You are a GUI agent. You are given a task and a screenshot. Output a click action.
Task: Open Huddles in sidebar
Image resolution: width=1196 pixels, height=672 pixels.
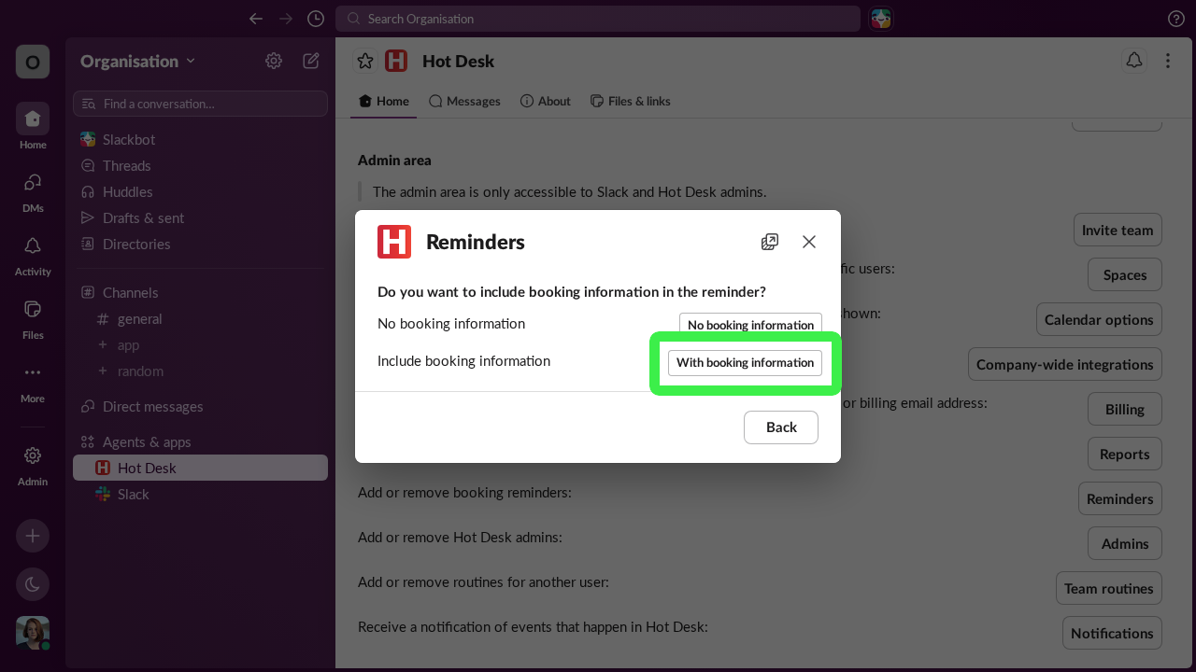[200, 191]
